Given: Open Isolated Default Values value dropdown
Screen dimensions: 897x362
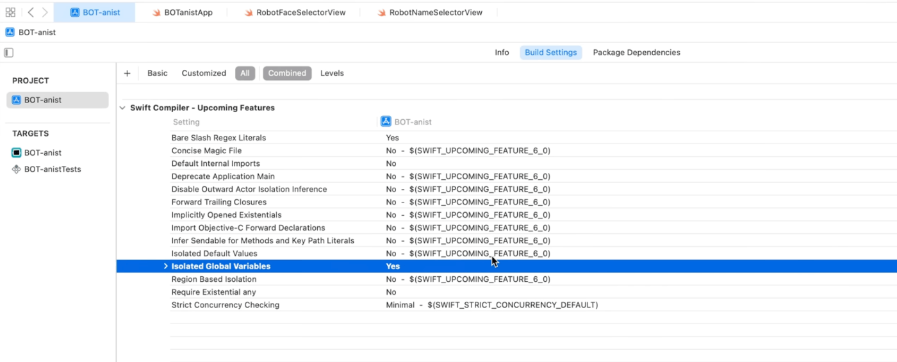Looking at the screenshot, I should [x=468, y=254].
